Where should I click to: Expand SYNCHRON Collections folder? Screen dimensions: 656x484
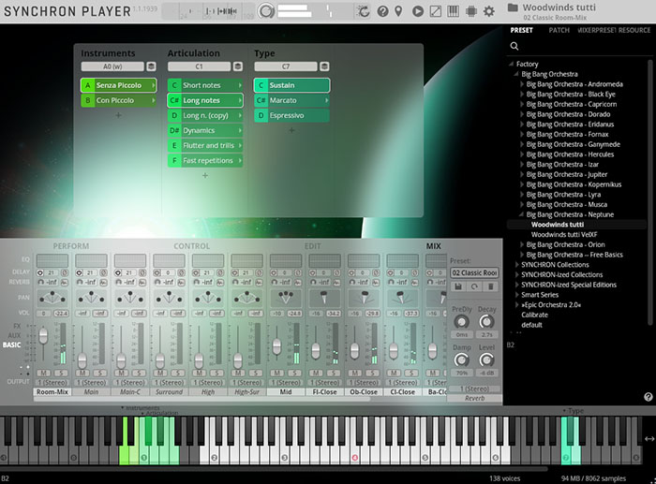pos(516,265)
